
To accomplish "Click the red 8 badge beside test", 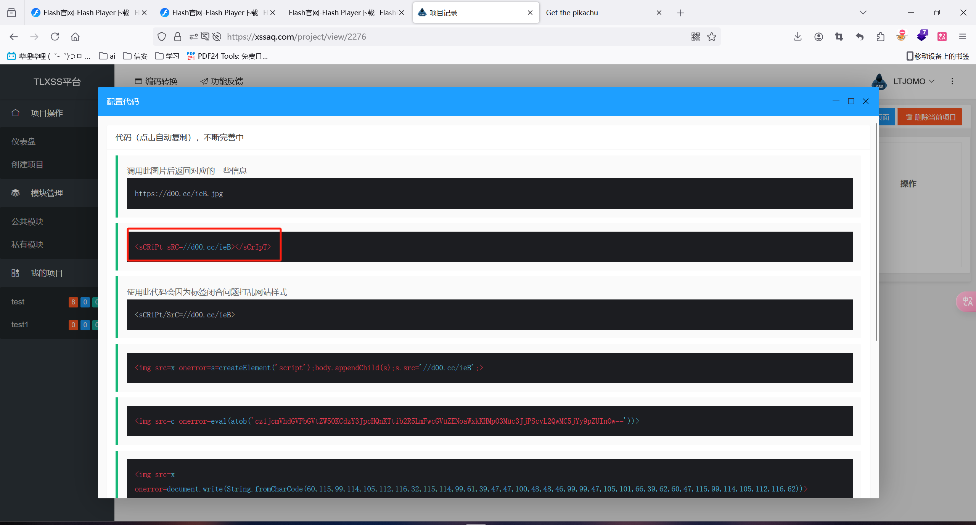I will pos(73,302).
